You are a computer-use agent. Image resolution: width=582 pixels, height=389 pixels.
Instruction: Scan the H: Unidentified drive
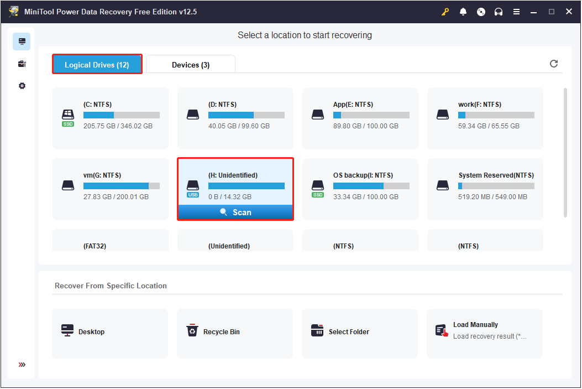(x=235, y=212)
